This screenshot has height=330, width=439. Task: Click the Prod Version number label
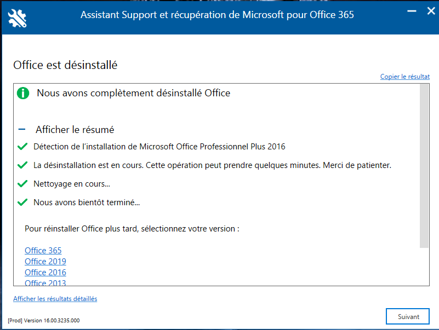click(44, 321)
